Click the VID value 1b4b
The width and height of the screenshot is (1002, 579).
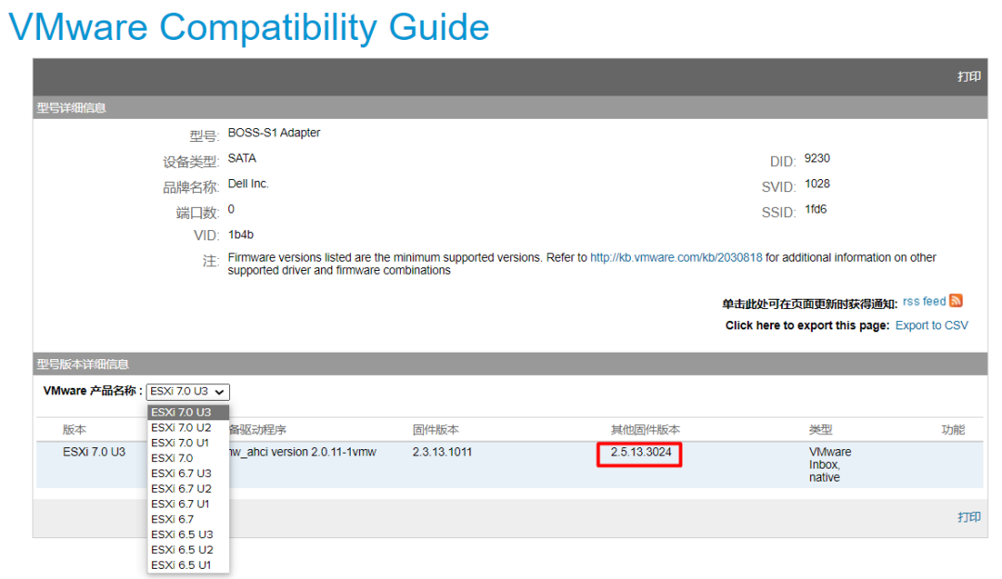(x=241, y=235)
